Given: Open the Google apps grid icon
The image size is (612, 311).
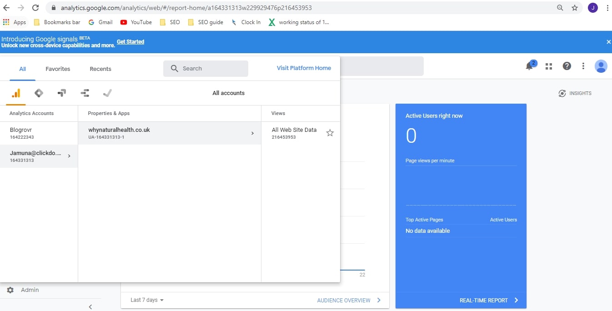Looking at the screenshot, I should pyautogui.click(x=548, y=66).
